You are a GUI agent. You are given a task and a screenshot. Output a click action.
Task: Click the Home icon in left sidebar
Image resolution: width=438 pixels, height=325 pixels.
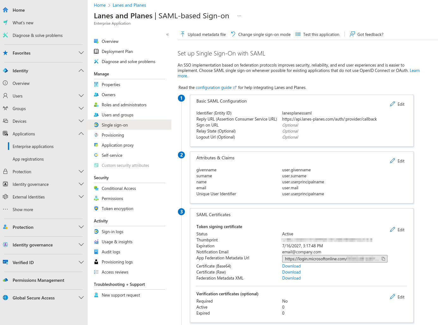coord(5,10)
